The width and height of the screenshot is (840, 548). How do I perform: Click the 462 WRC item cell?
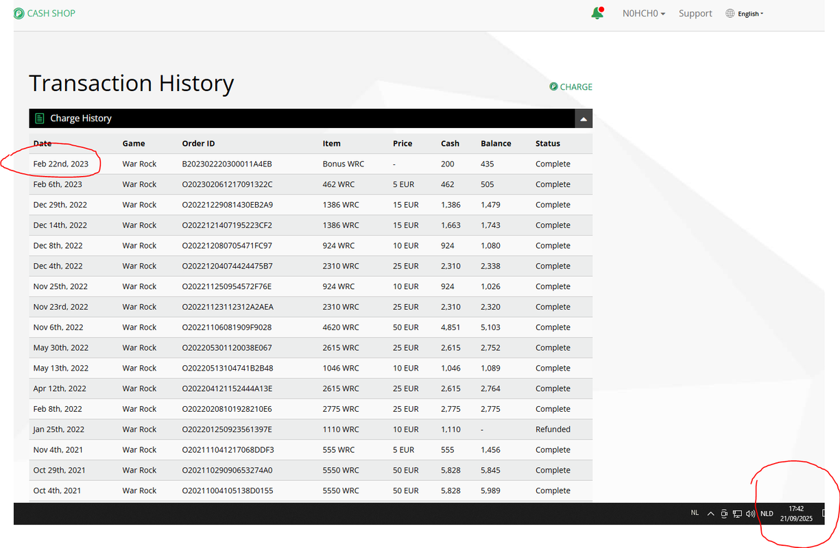click(339, 184)
